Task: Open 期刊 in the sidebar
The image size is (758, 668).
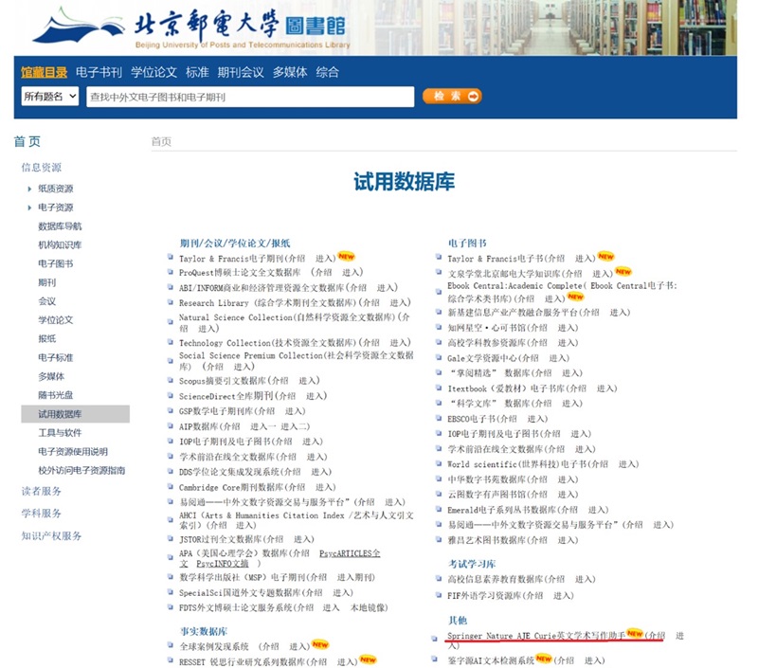Action: 46,282
